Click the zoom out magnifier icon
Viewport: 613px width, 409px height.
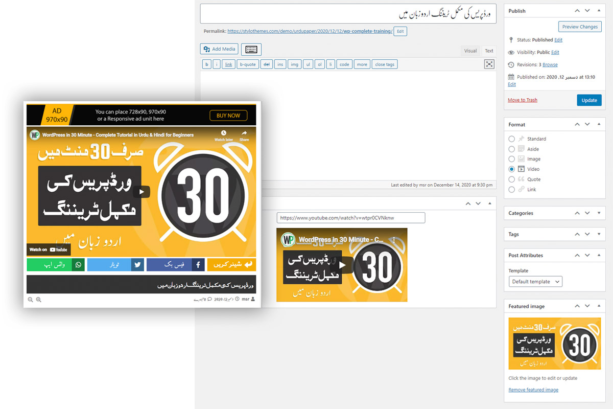(30, 300)
